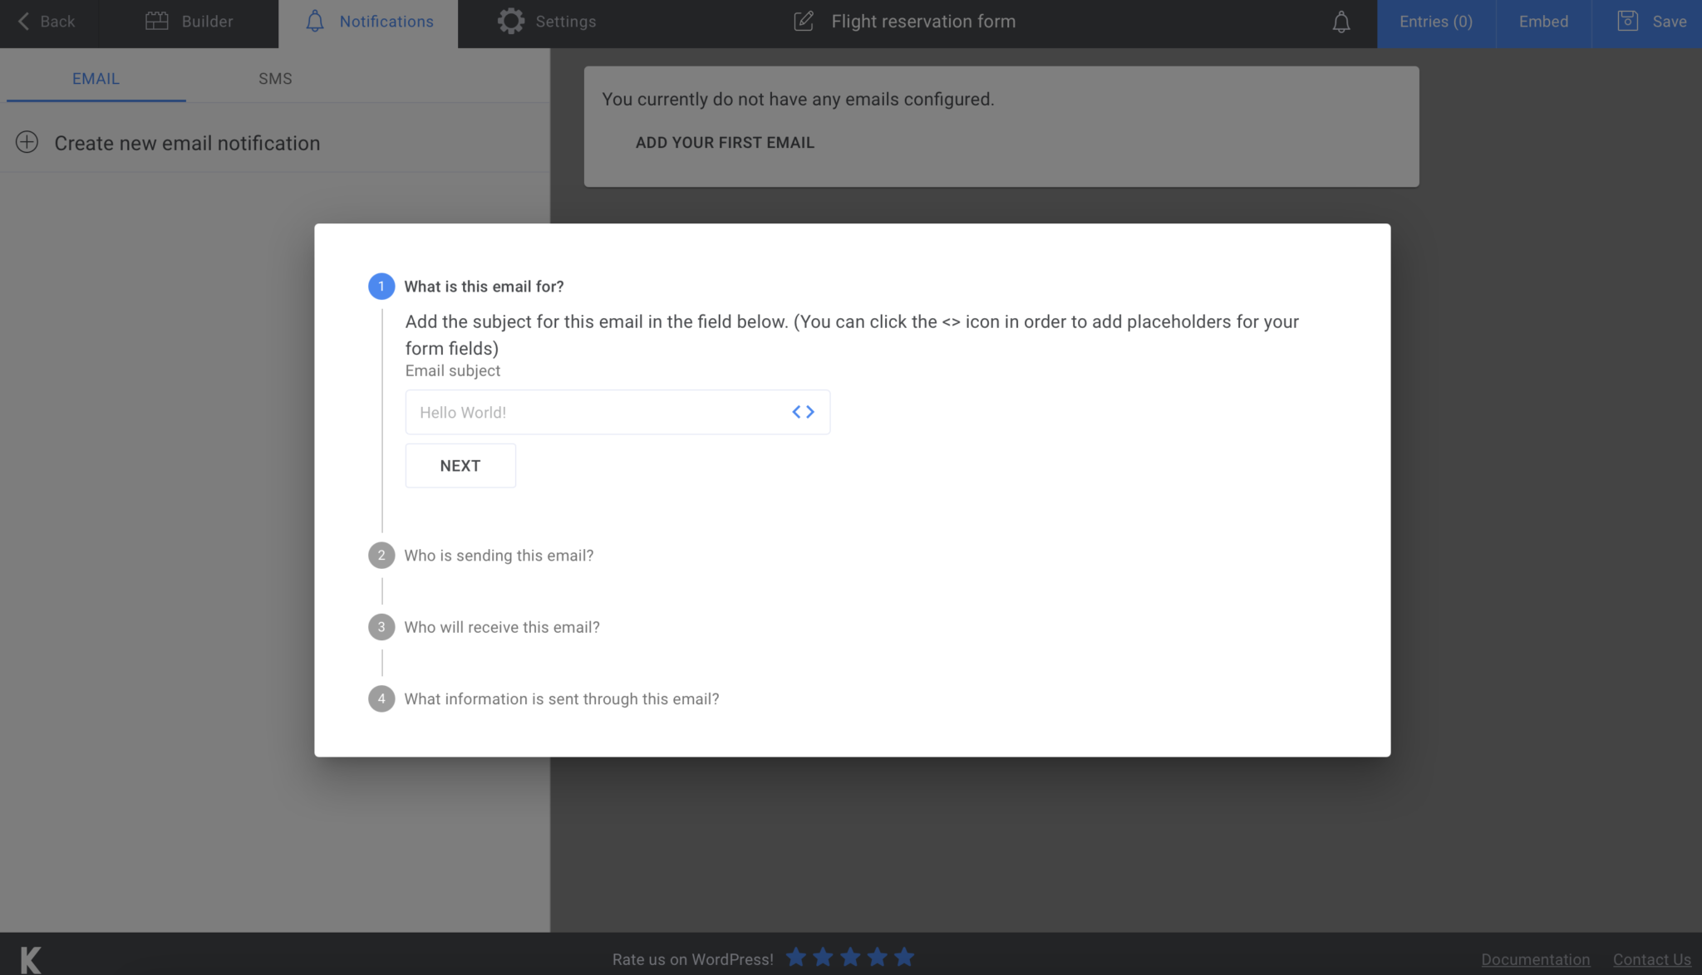
Task: Click the Save disk icon
Action: [1627, 21]
